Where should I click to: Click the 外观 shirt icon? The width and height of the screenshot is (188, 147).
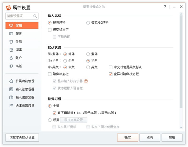(x=11, y=42)
